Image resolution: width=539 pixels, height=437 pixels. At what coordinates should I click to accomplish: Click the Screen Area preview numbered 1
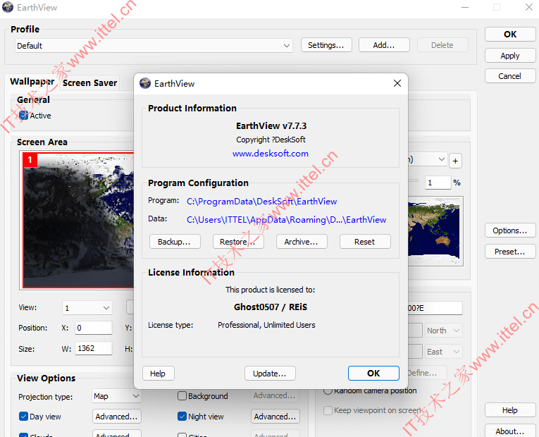(78, 220)
